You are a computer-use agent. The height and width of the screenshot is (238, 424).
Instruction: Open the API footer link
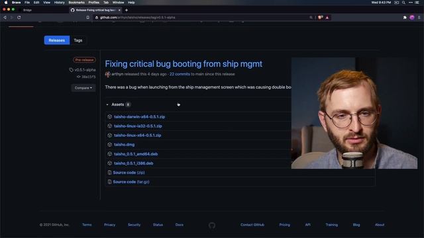click(x=307, y=225)
